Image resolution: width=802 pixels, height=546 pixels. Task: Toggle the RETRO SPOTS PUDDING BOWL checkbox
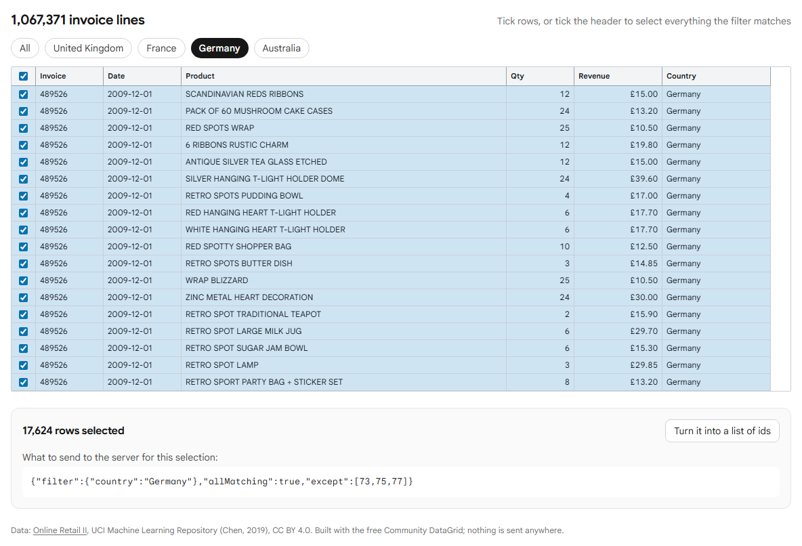pos(23,196)
